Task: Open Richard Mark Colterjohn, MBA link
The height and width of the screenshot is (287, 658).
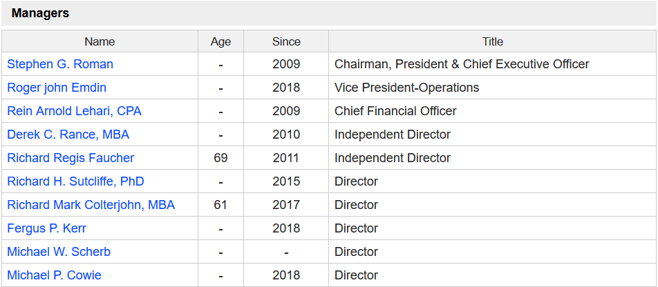Action: (91, 205)
